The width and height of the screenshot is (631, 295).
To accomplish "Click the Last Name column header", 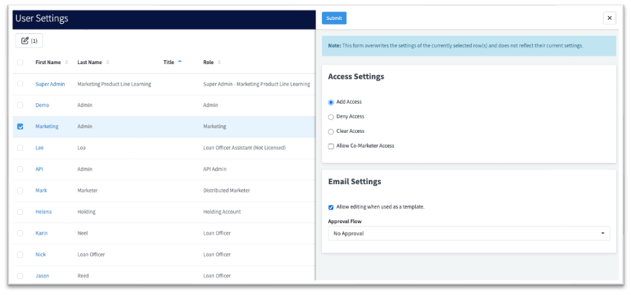I will 90,62.
